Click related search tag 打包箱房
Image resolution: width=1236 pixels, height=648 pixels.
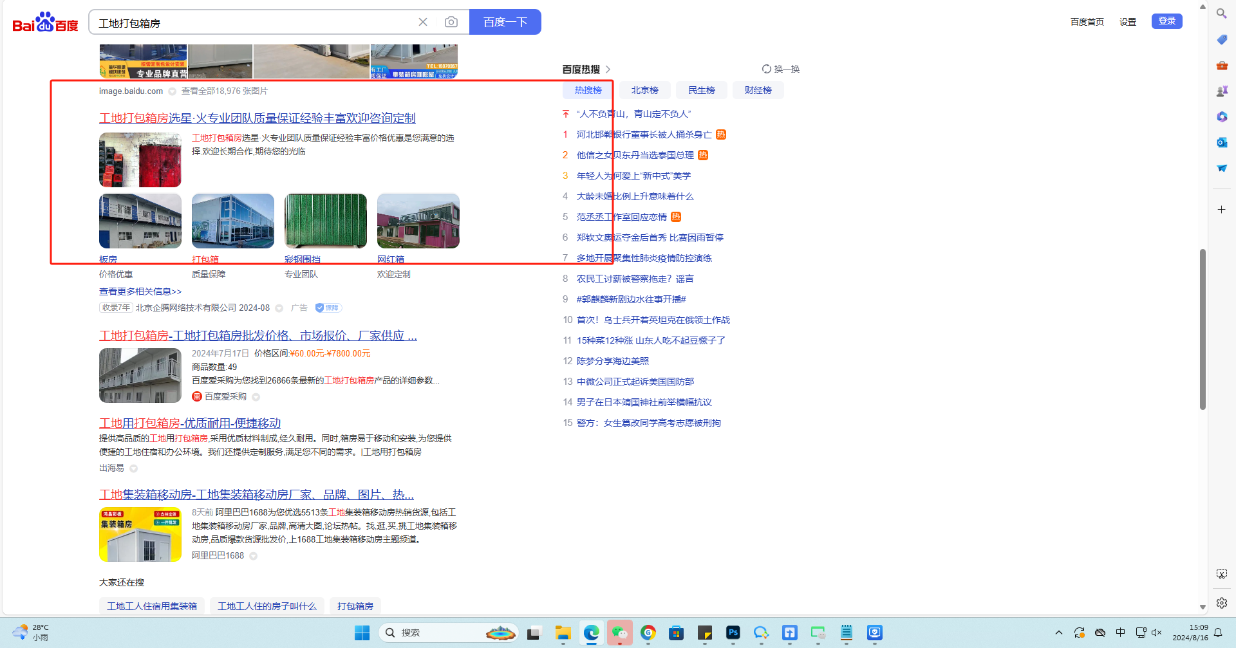click(355, 606)
